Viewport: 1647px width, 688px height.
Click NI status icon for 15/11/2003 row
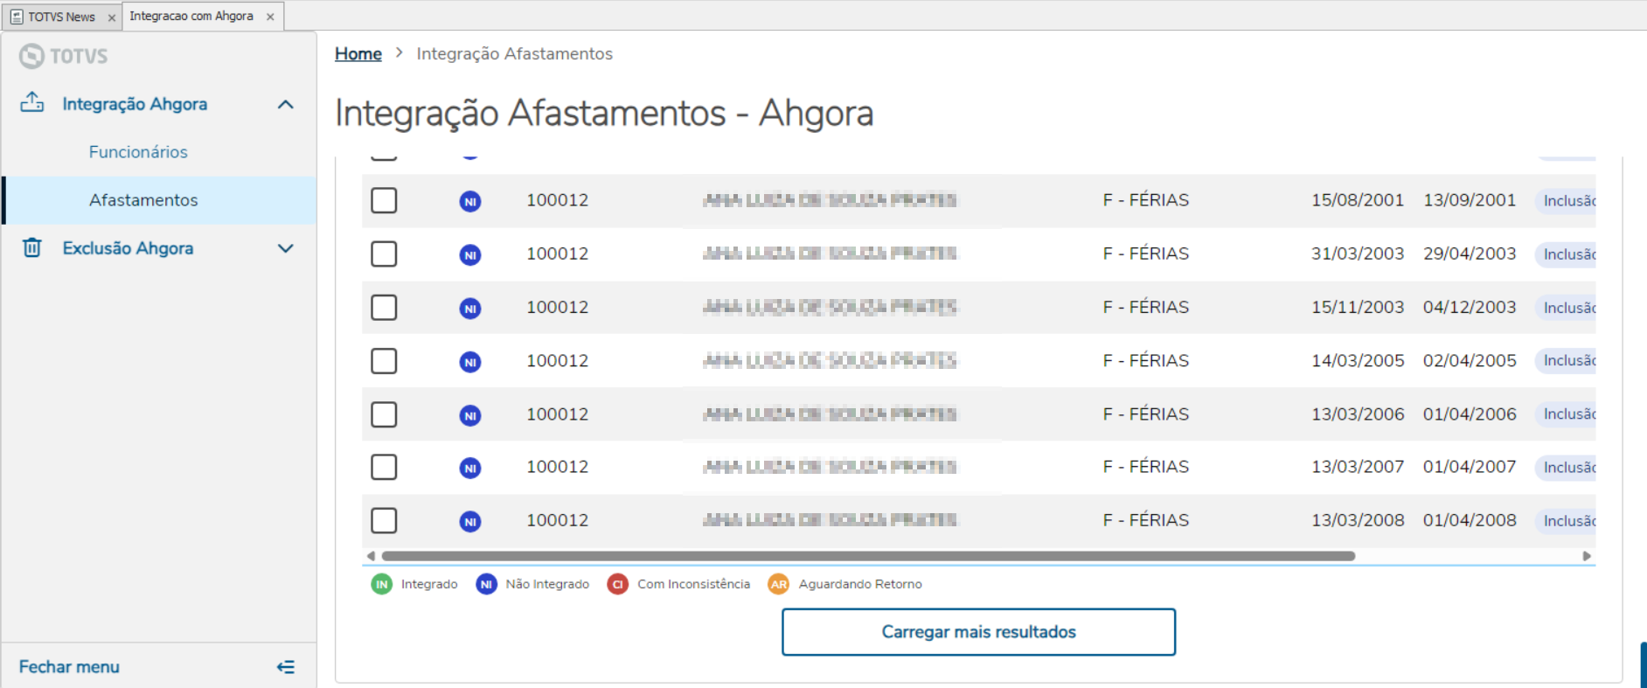470,308
